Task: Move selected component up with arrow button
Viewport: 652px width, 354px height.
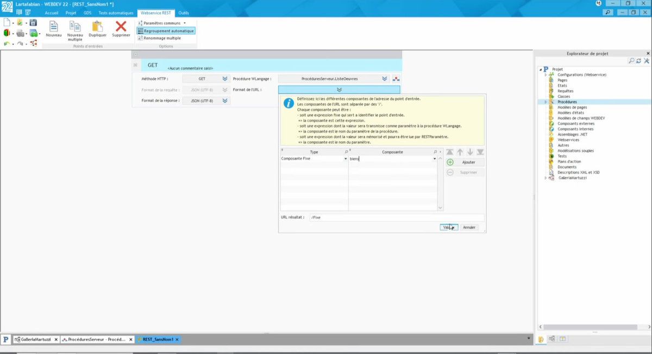Action: tap(460, 152)
